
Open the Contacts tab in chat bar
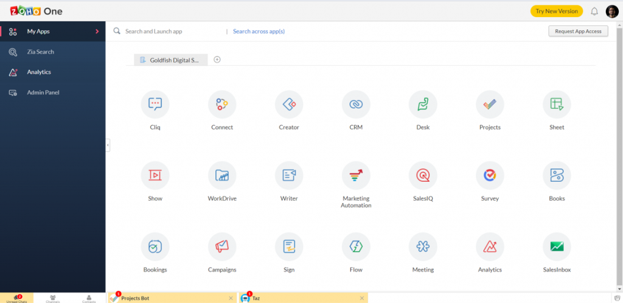(x=89, y=298)
